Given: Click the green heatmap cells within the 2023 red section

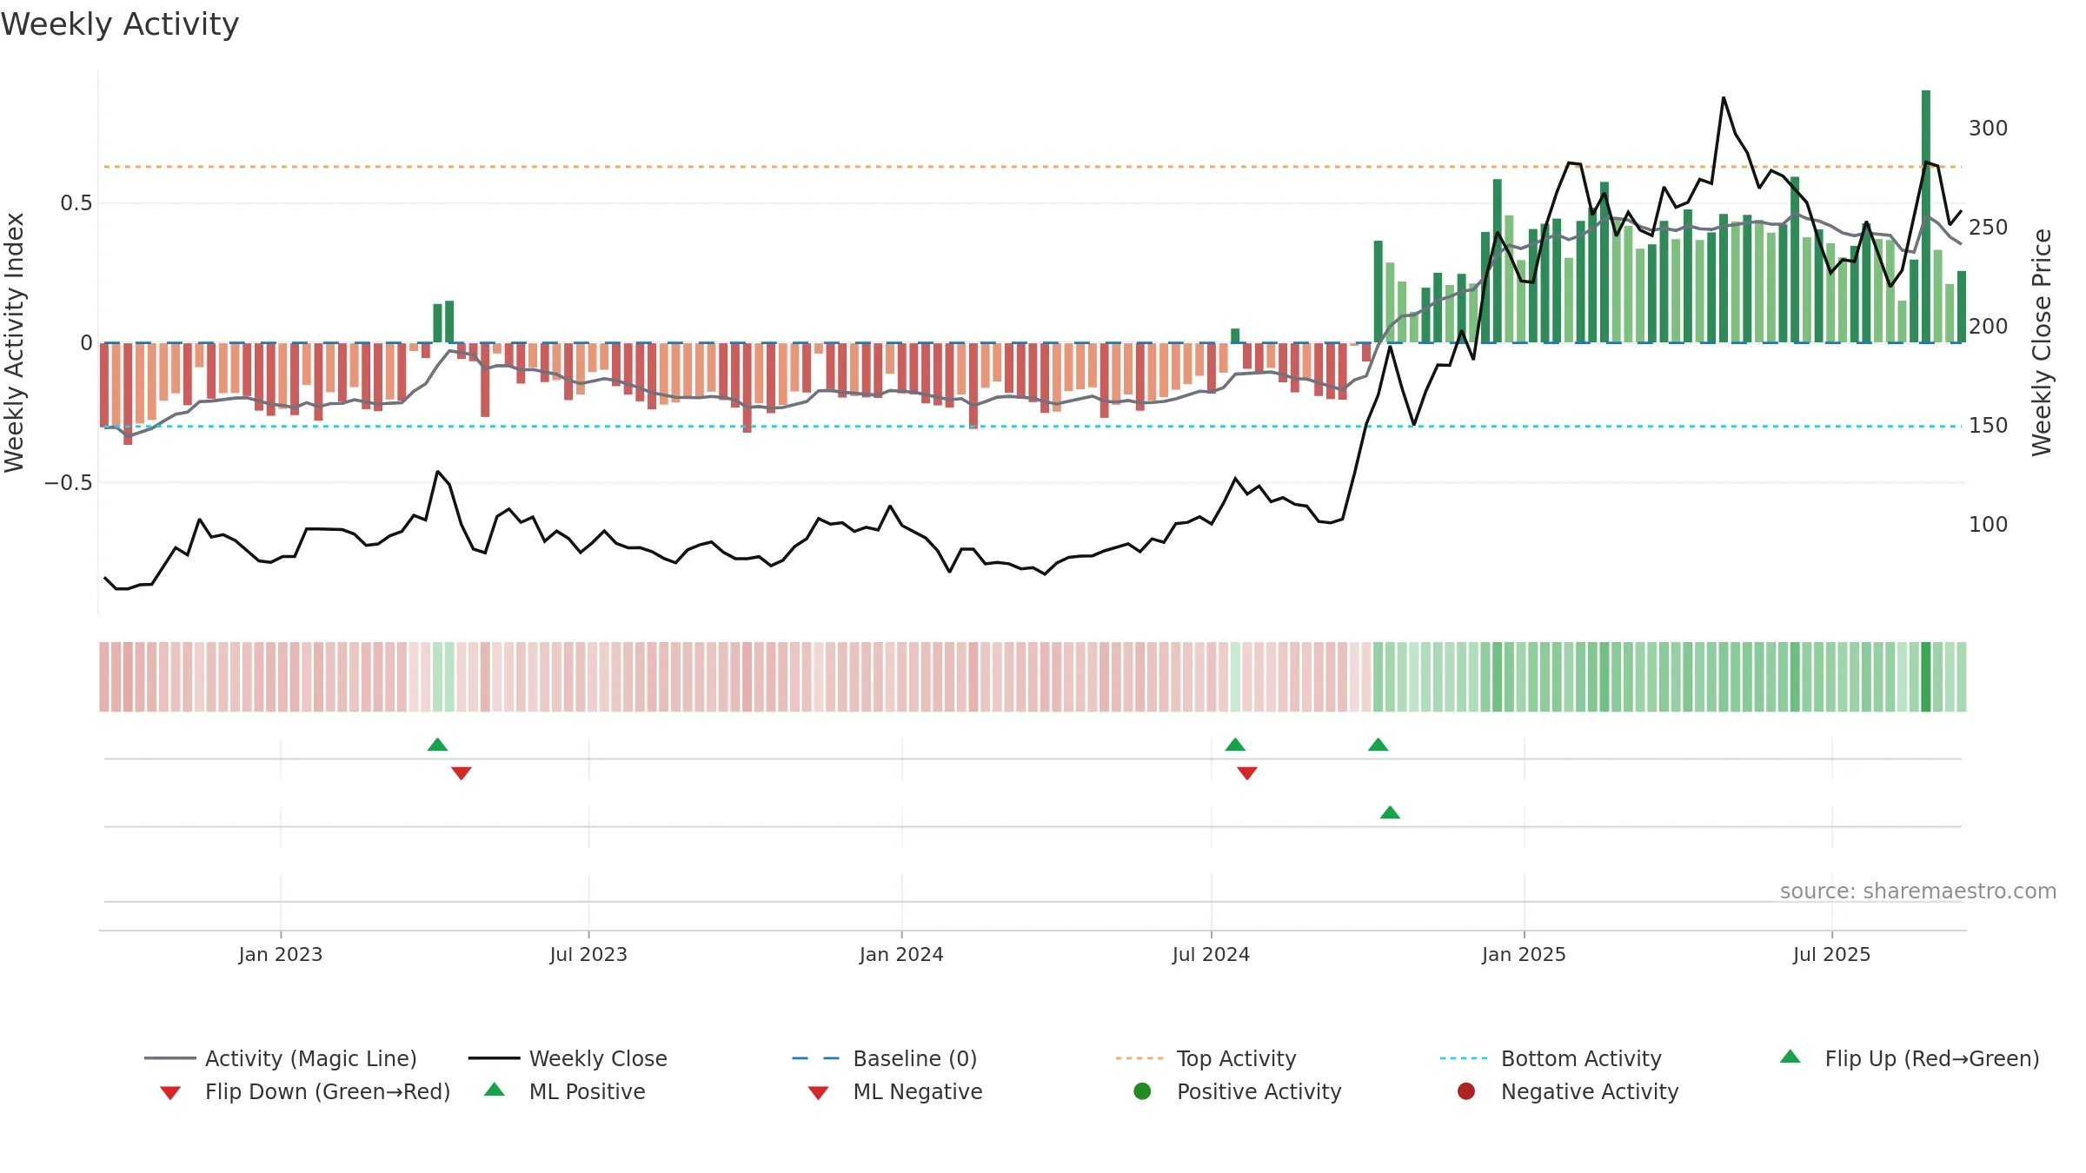Looking at the screenshot, I should click(x=443, y=677).
